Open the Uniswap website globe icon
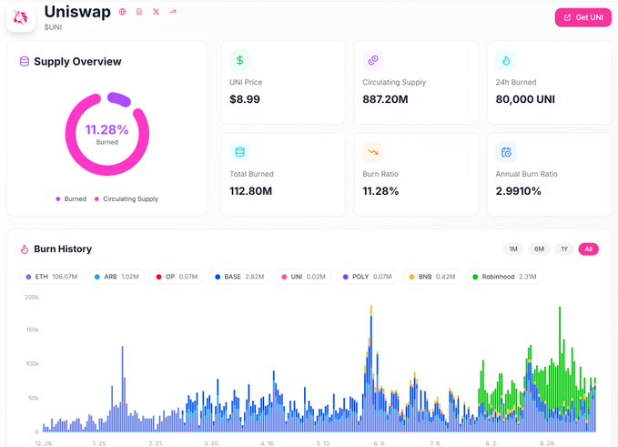This screenshot has width=618, height=447. click(123, 12)
